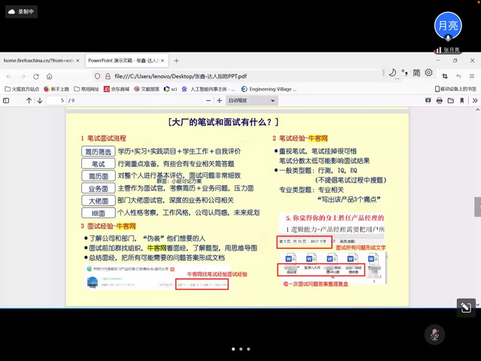
Task: Click the 大佬面 box on the slide
Action: (98, 201)
